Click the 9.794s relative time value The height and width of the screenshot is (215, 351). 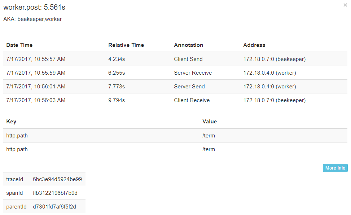click(117, 100)
